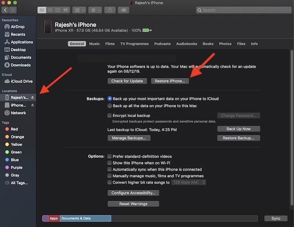294x227 pixels.
Task: Open the action gear menu
Action: [x=95, y=10]
